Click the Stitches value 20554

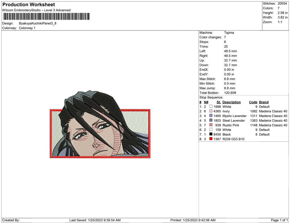click(x=282, y=4)
